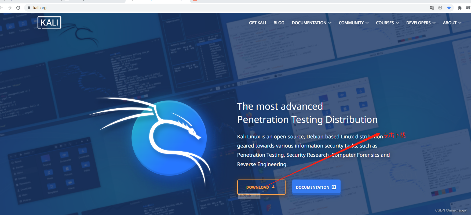471x215 pixels.
Task: Open the BLOG link
Action: click(x=279, y=23)
